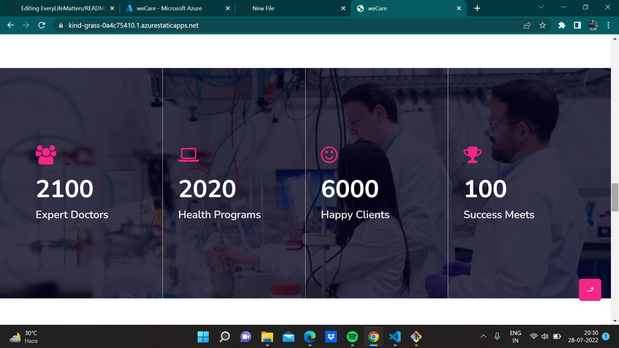The image size is (619, 348).
Task: Toggle the site security padlock panel
Action: pyautogui.click(x=60, y=25)
